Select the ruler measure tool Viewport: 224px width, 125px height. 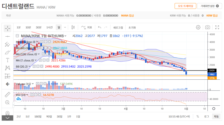point(8,95)
